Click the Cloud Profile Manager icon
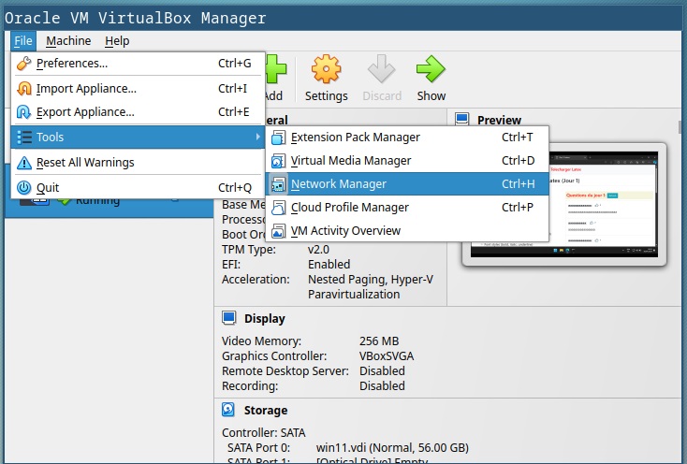 278,208
